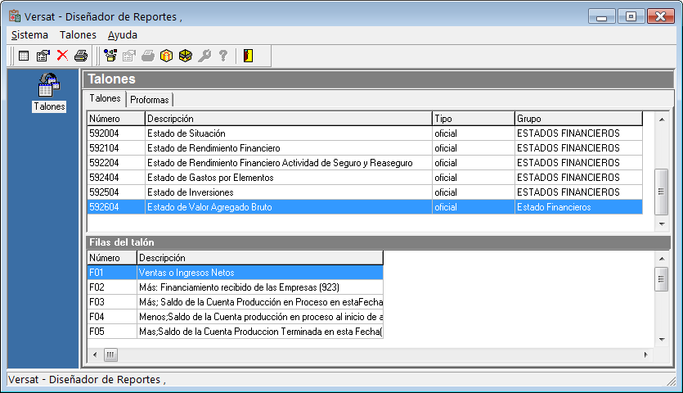
Task: Select Estado de Valor Agregado Bruto
Action: [365, 207]
